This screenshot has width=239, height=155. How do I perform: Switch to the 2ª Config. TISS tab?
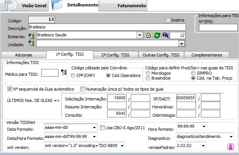(115, 55)
